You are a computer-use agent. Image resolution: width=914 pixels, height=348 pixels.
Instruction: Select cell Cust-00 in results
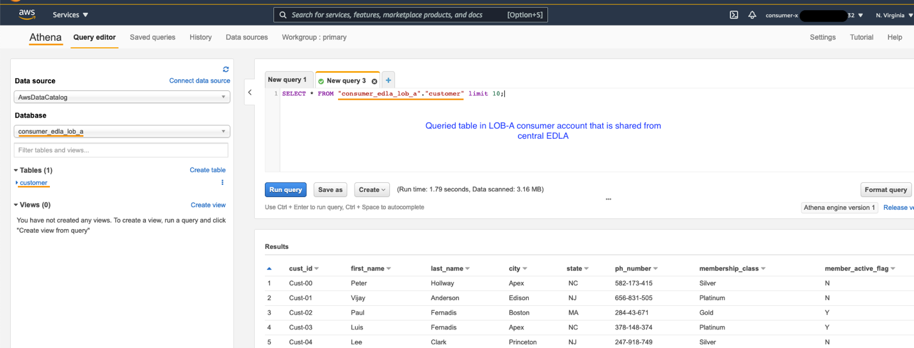click(x=301, y=283)
